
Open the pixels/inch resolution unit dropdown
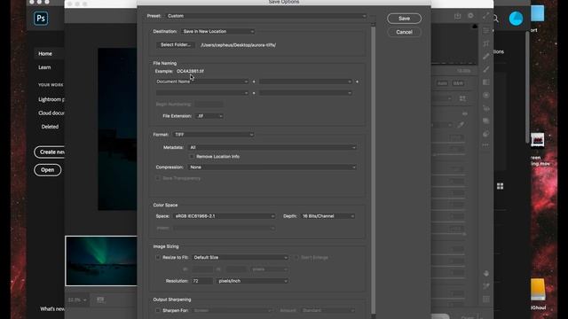pos(252,281)
